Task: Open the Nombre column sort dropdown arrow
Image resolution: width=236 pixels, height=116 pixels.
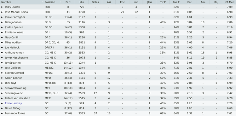Action: point(43,2)
